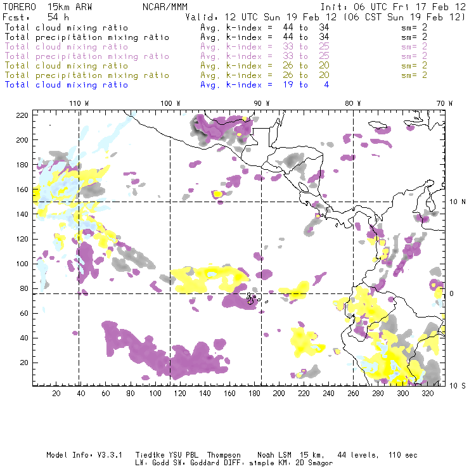
Task: Click black 'Total cloud mixing ratio' legend line
Action: pos(67,27)
